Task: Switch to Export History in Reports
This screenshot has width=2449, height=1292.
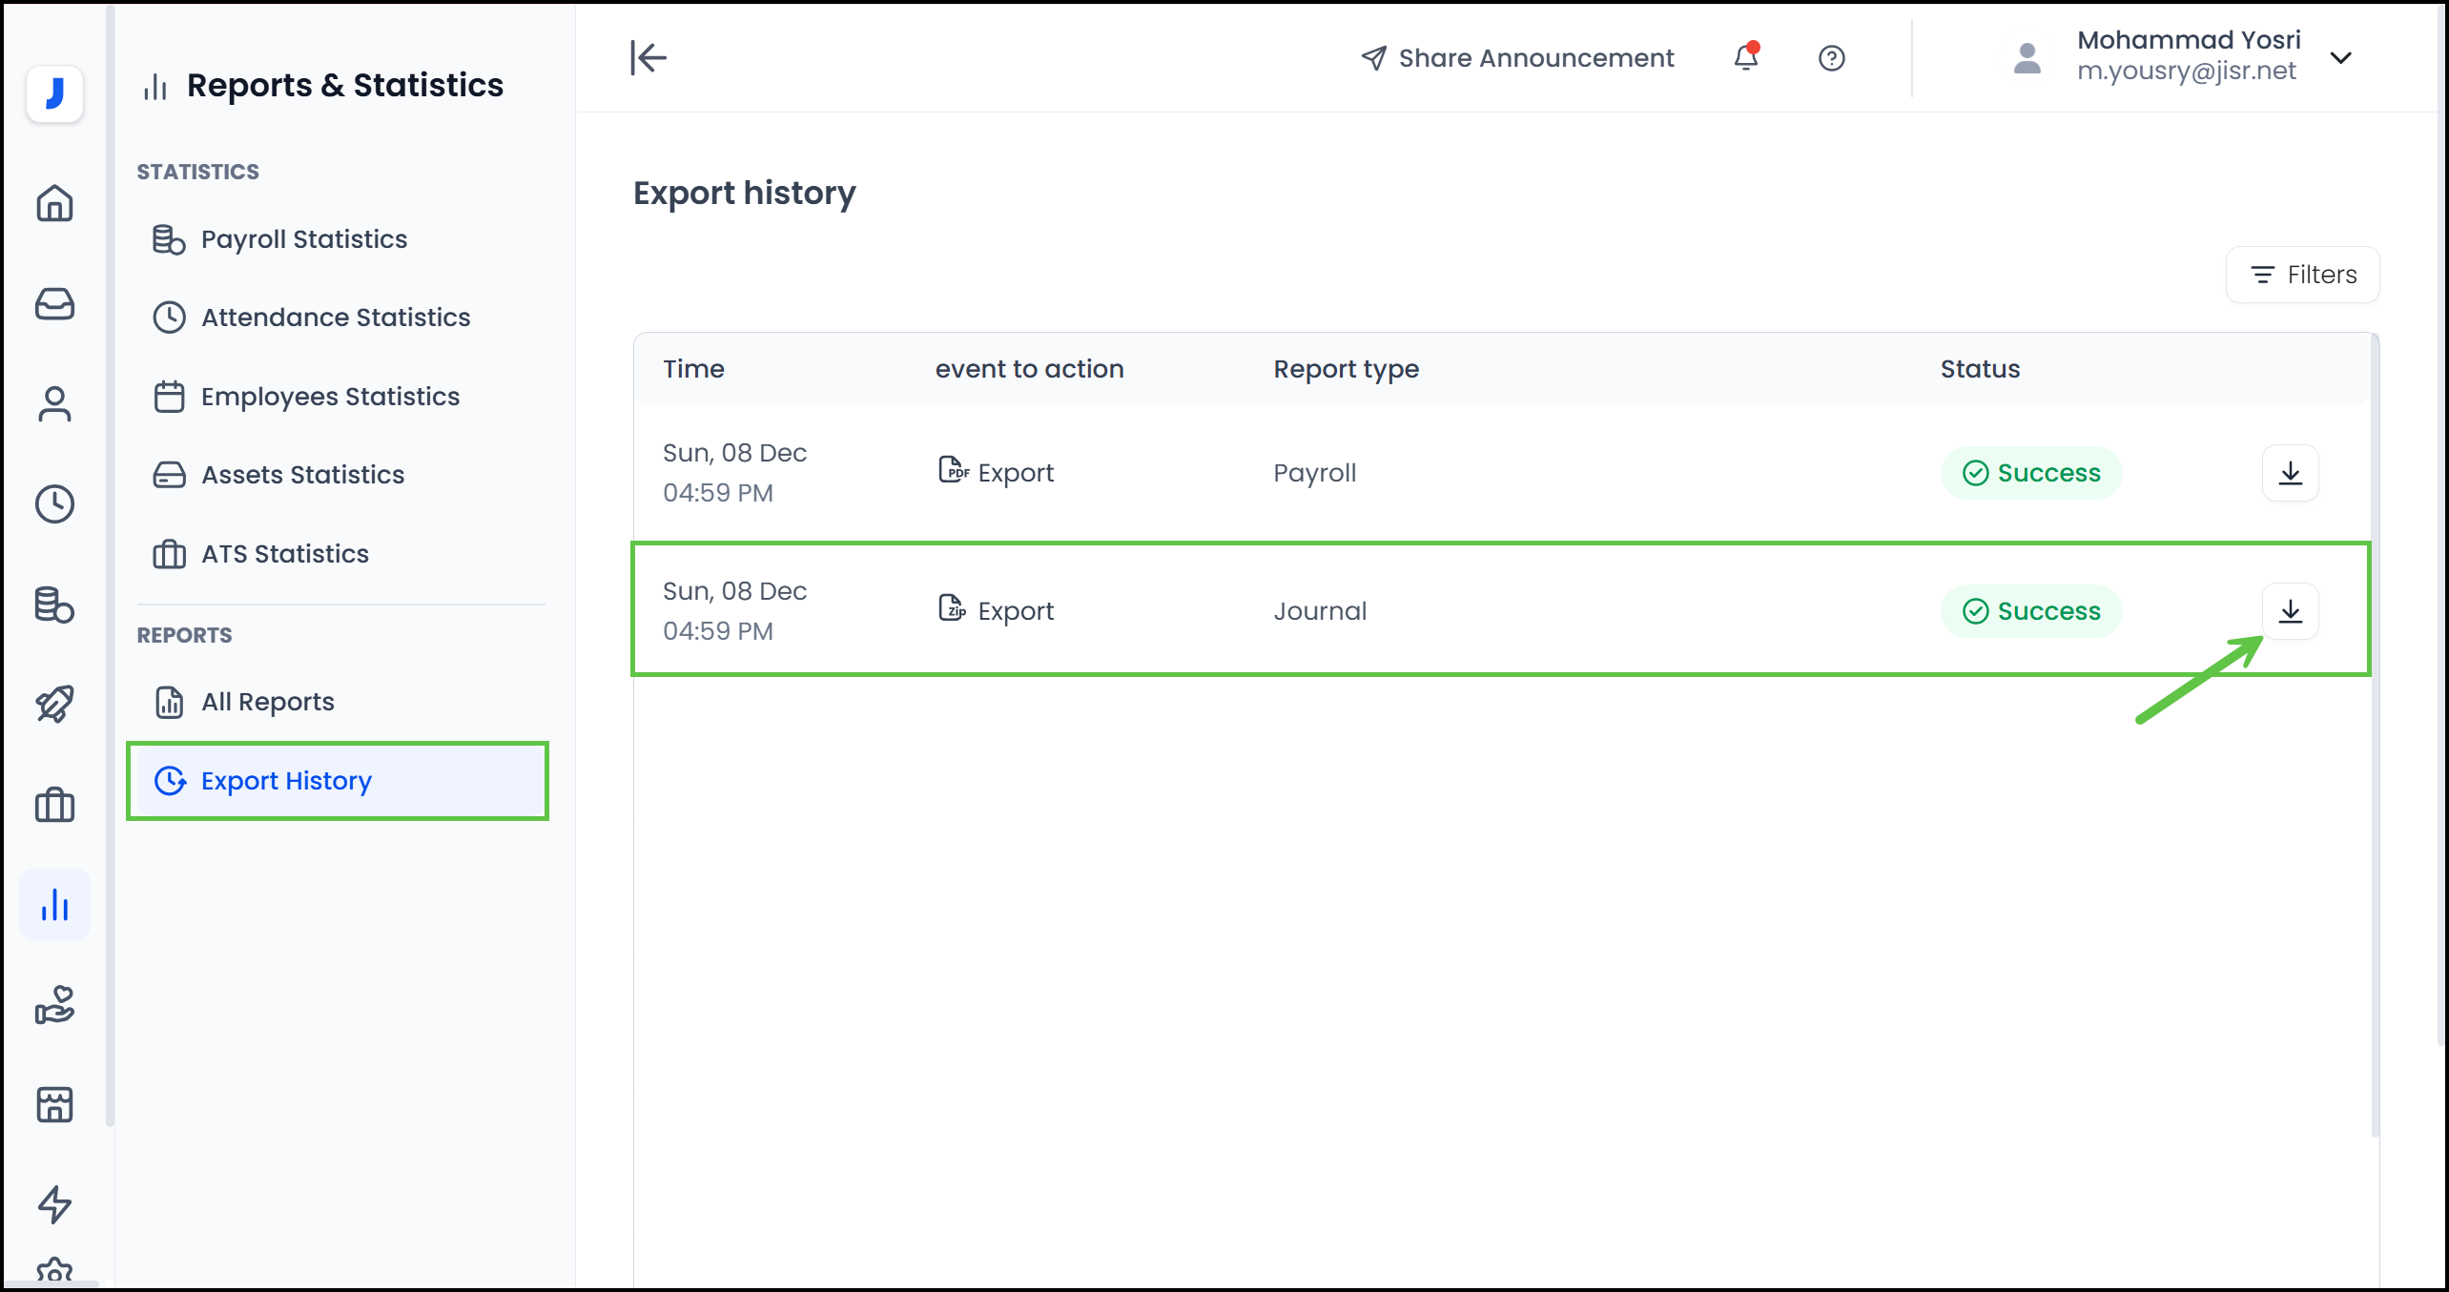Action: (x=286, y=780)
